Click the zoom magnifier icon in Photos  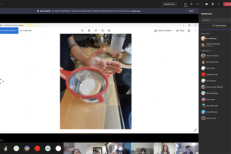tap(82, 30)
